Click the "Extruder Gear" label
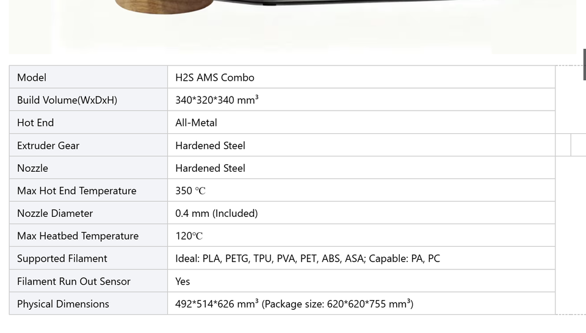Viewport: 586px width, 333px height. (x=48, y=145)
